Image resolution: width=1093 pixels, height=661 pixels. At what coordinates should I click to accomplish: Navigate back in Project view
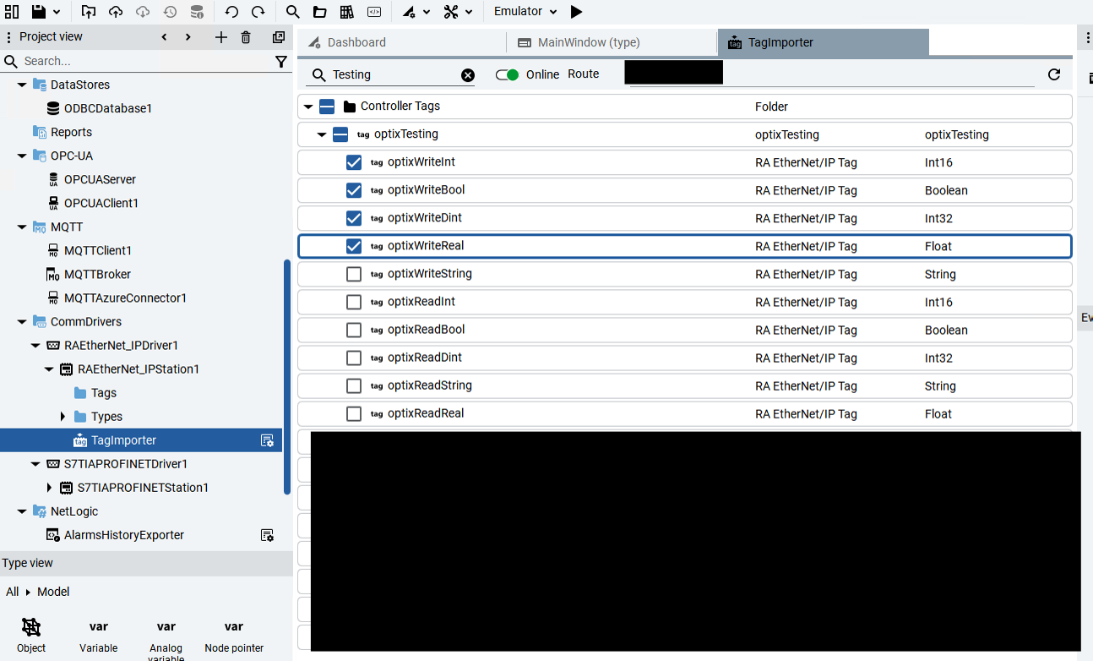[x=164, y=37]
